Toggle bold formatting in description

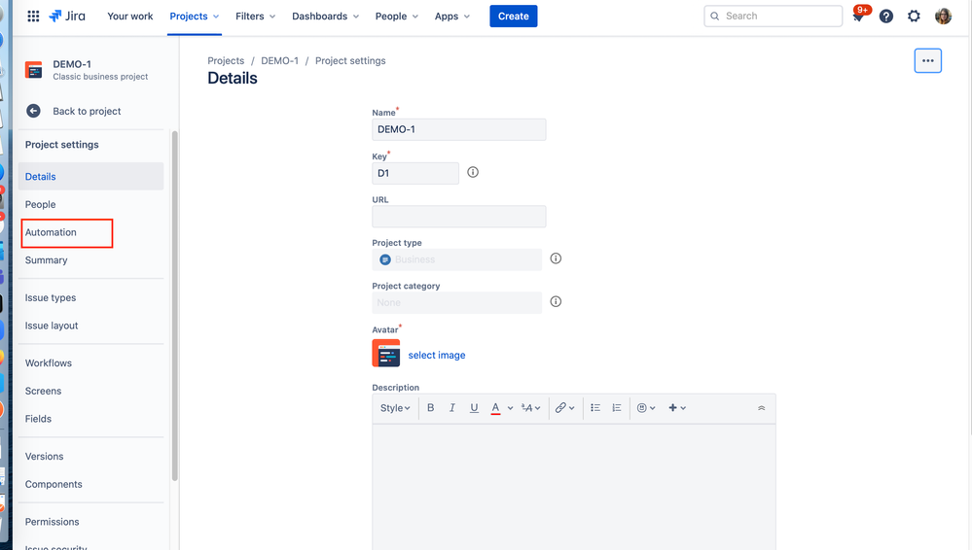coord(431,407)
